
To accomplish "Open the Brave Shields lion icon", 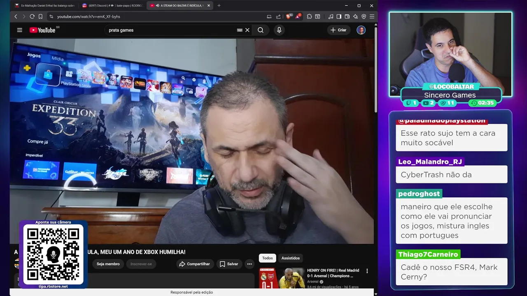I will pyautogui.click(x=289, y=16).
